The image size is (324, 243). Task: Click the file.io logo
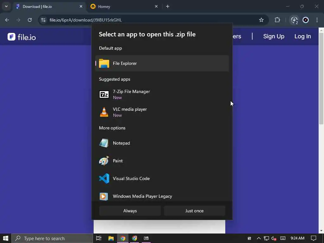(22, 37)
